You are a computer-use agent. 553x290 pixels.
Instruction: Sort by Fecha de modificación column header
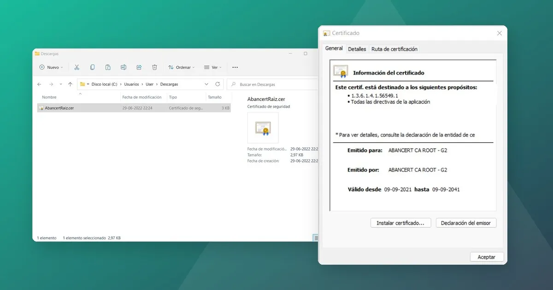(142, 97)
